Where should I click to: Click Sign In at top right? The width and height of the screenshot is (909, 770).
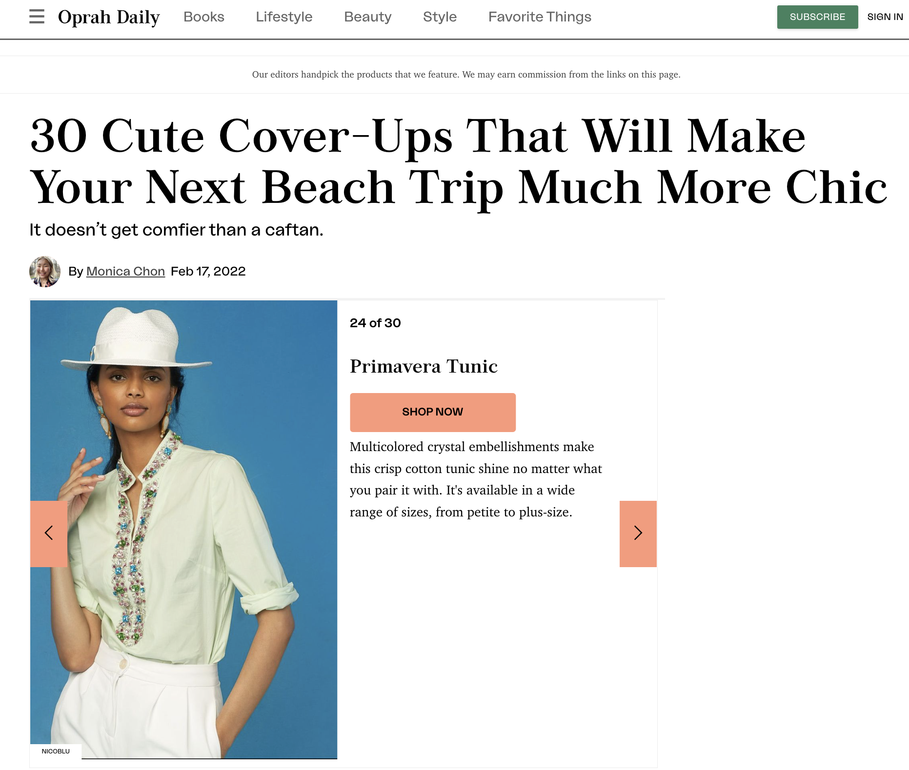pyautogui.click(x=885, y=17)
